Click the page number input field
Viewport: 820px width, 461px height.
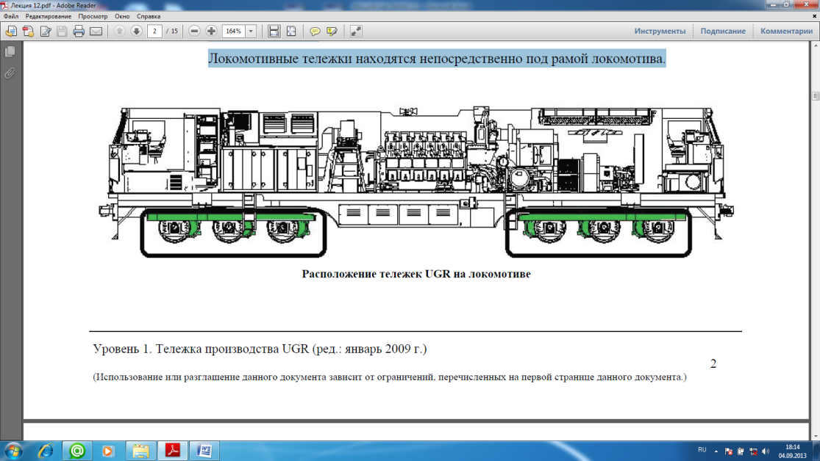click(154, 31)
